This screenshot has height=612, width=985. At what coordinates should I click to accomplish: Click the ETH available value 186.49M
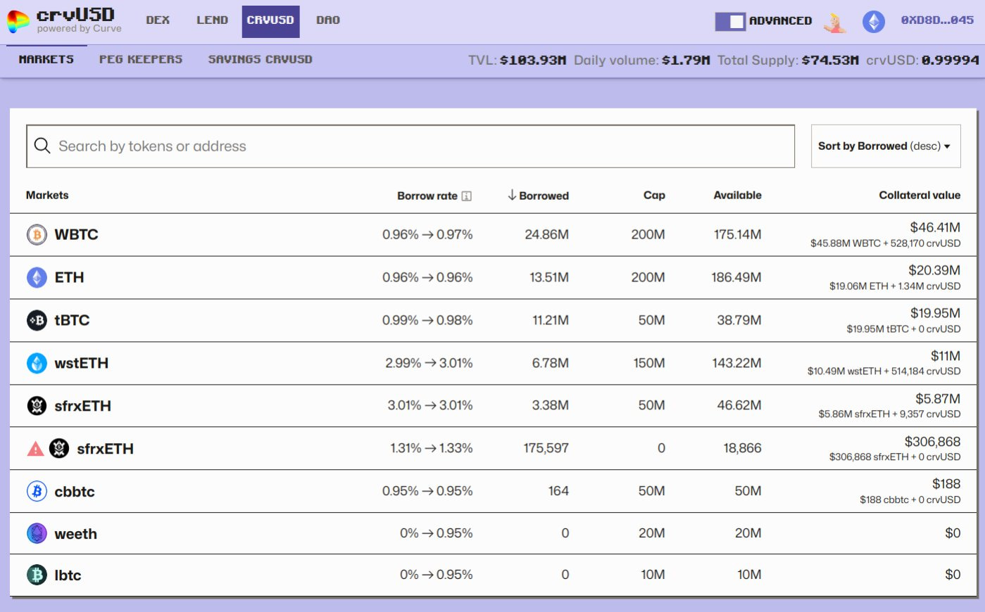pyautogui.click(x=736, y=277)
